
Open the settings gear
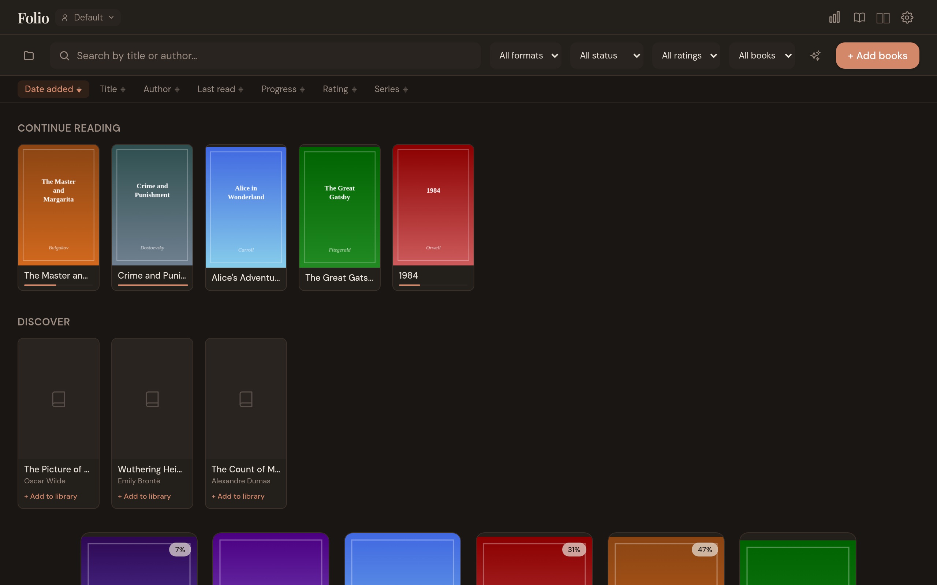pos(908,17)
